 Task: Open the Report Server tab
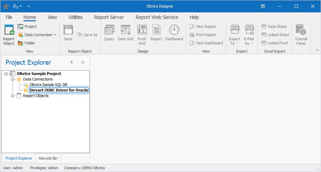click(109, 17)
